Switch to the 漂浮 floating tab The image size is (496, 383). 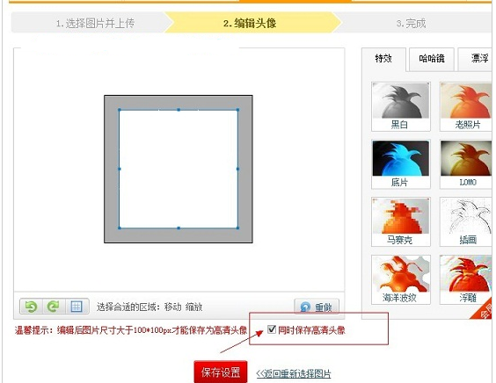[476, 59]
